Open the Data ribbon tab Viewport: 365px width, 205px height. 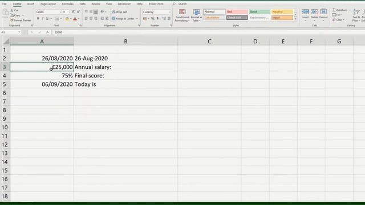pyautogui.click(x=82, y=4)
